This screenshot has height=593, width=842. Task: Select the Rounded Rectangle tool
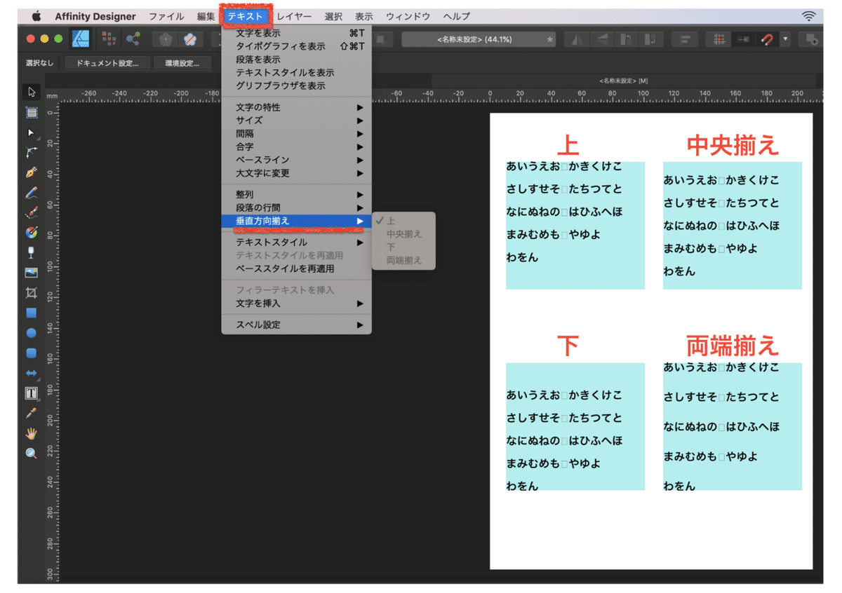click(x=32, y=353)
